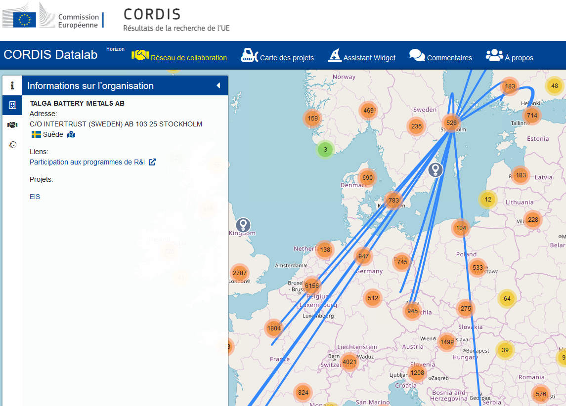Collapse the organisation information panel
The height and width of the screenshot is (406, 566).
[218, 85]
